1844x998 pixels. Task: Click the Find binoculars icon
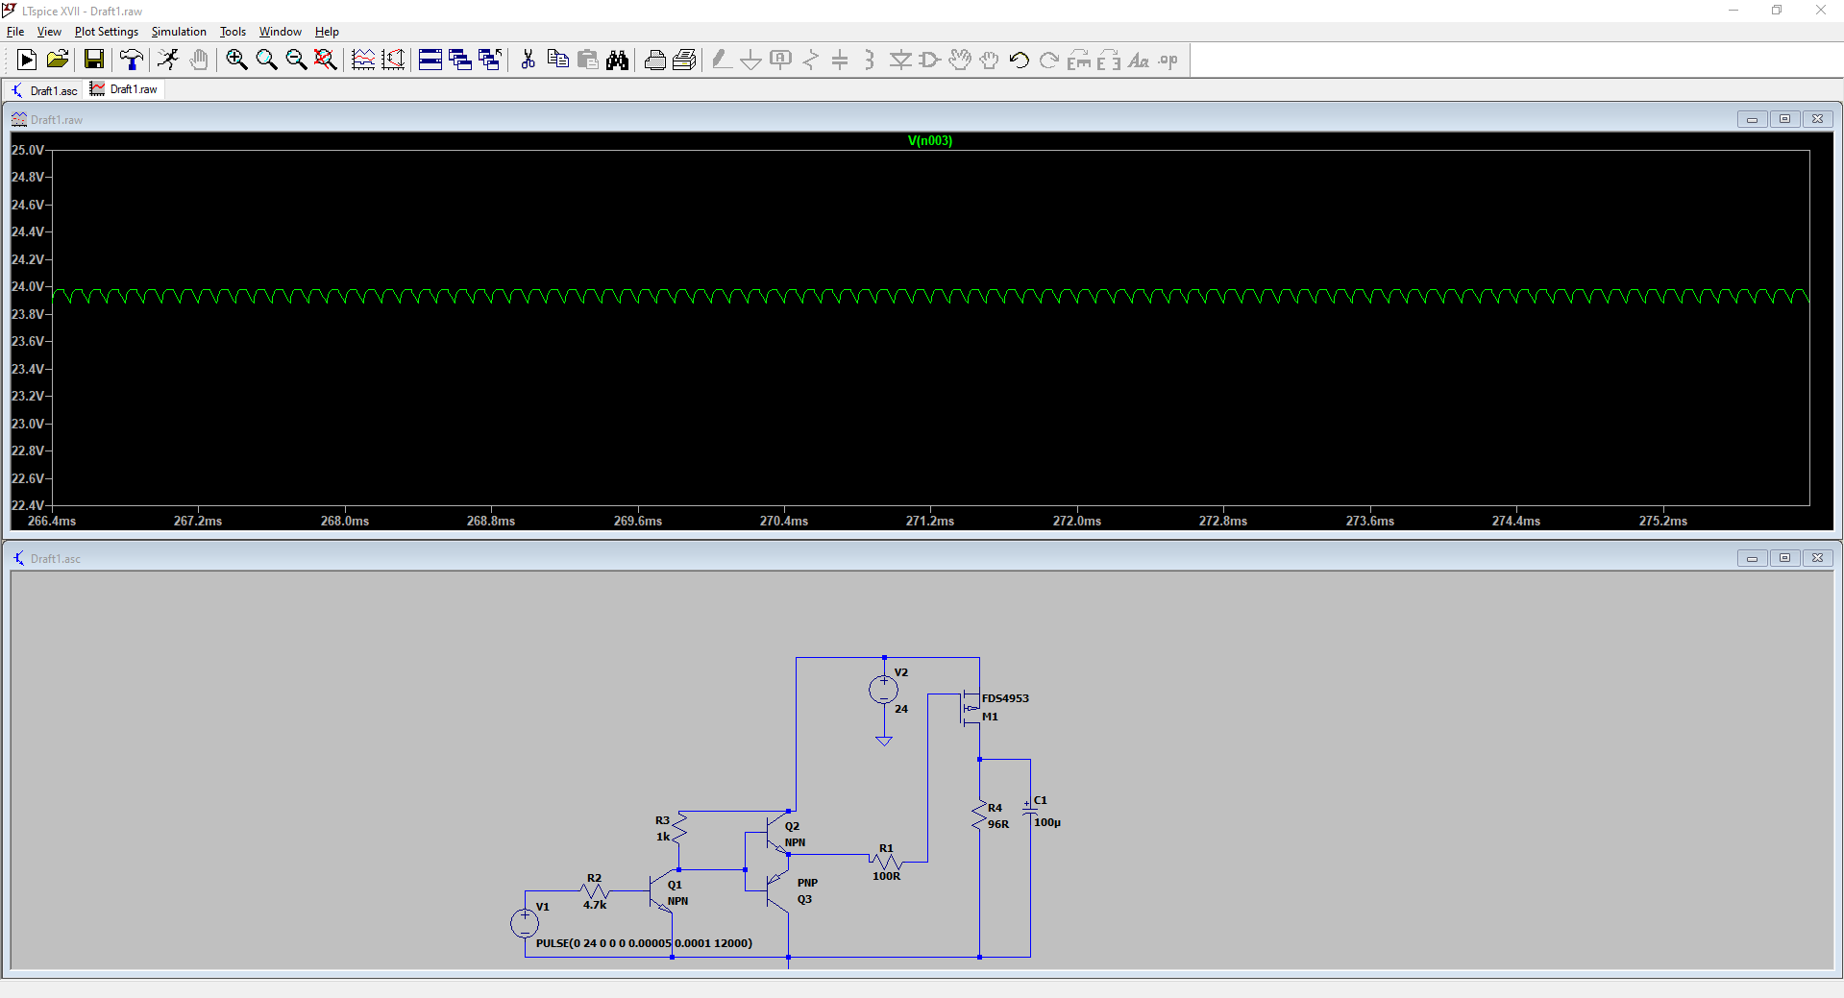[x=617, y=61]
